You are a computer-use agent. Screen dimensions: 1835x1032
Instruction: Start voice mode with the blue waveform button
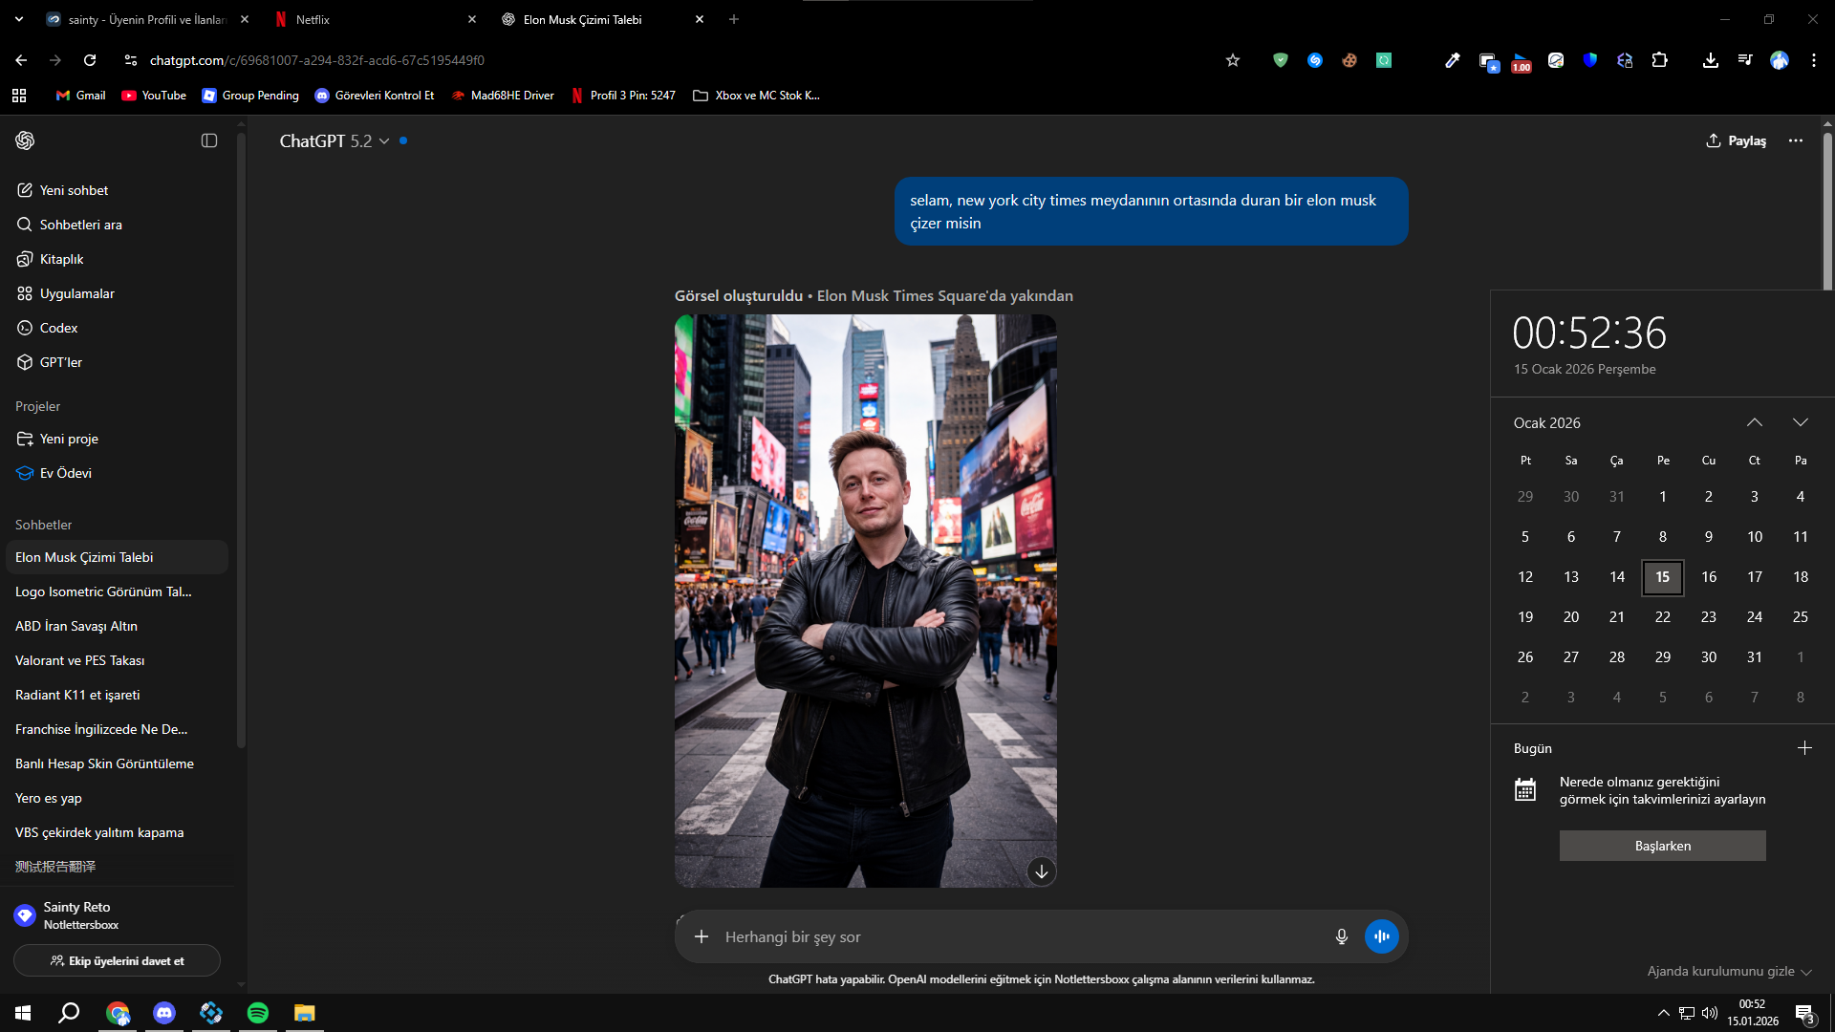pos(1382,936)
